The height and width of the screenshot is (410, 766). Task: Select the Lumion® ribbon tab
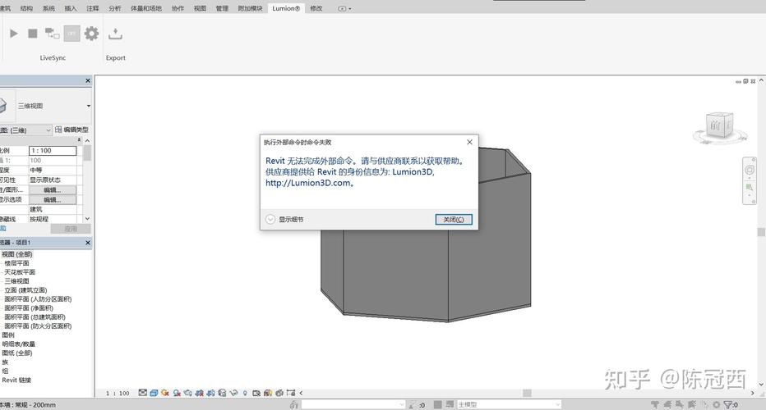286,8
